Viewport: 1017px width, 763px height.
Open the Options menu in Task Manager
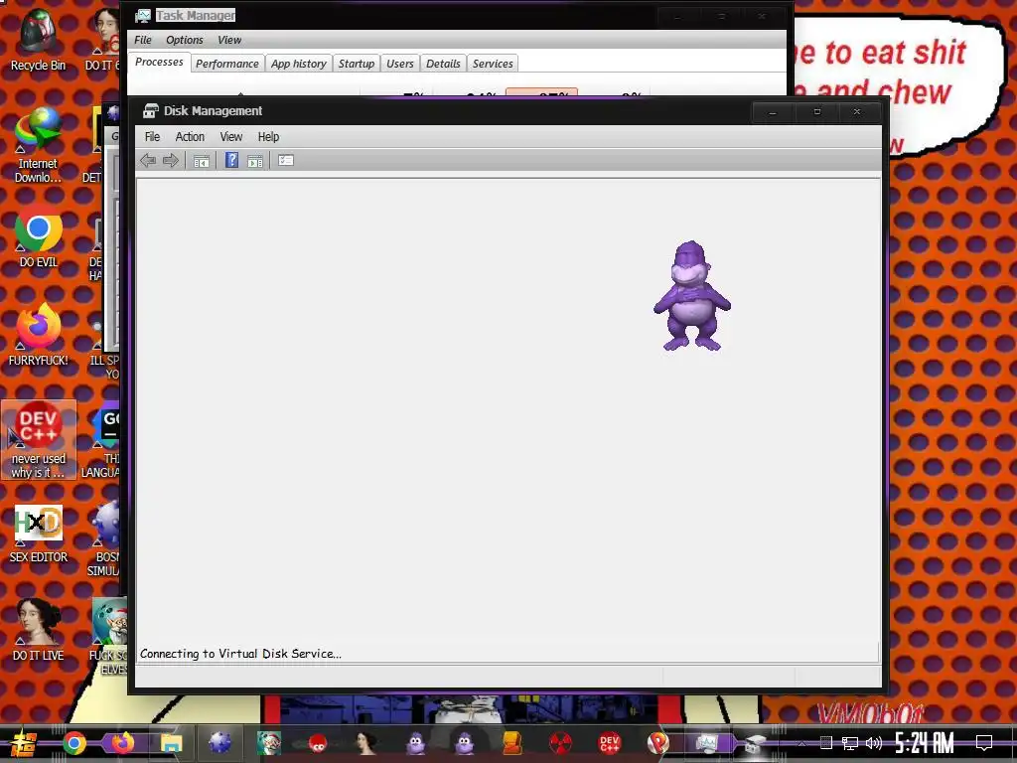tap(184, 40)
